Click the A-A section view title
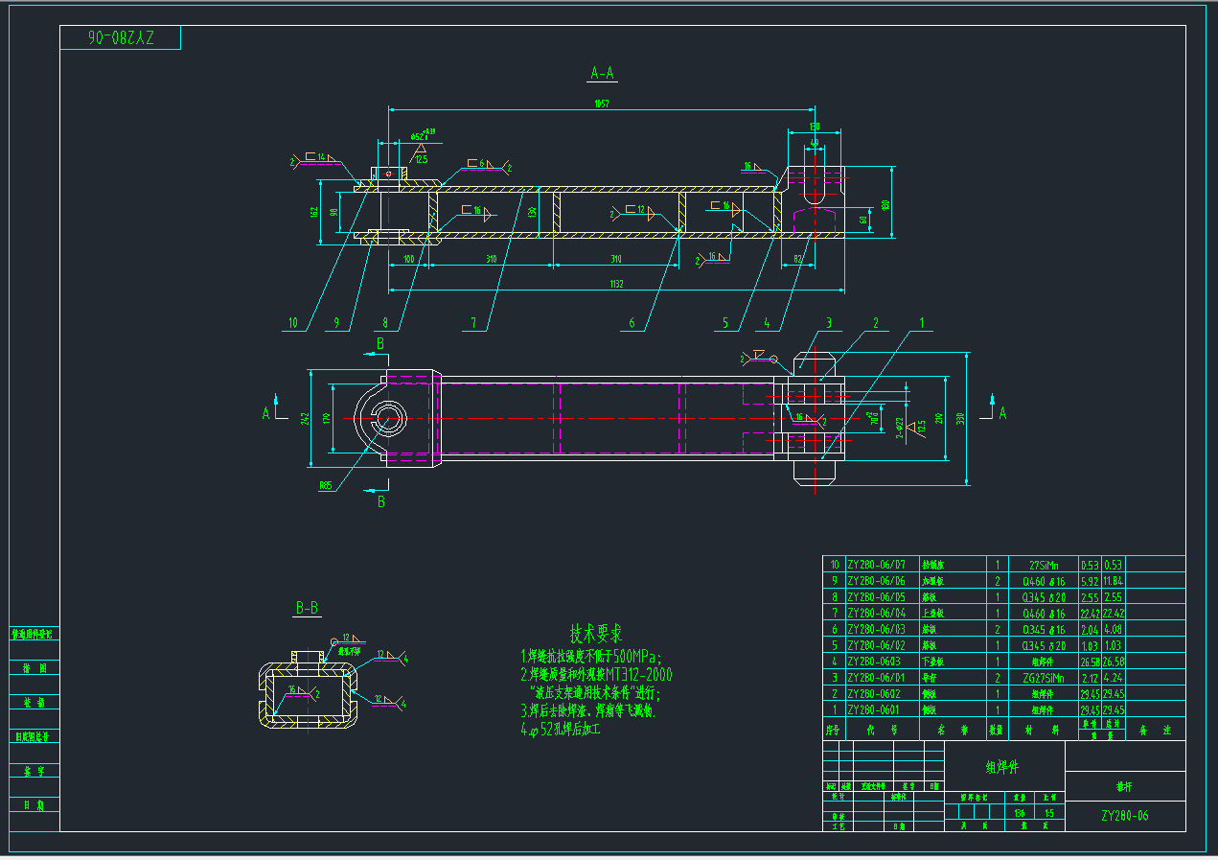 (x=602, y=72)
